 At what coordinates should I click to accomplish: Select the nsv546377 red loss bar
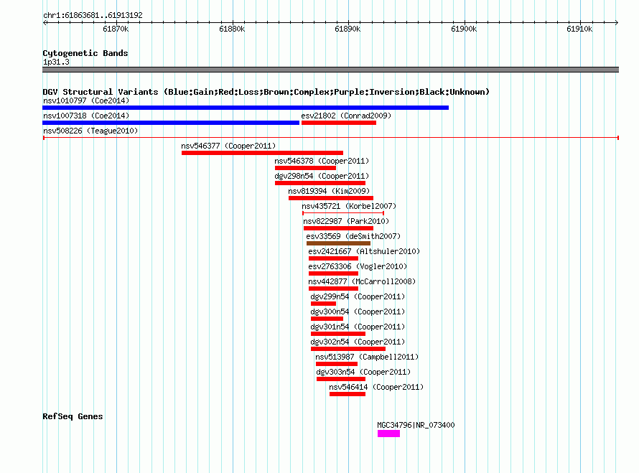262,153
